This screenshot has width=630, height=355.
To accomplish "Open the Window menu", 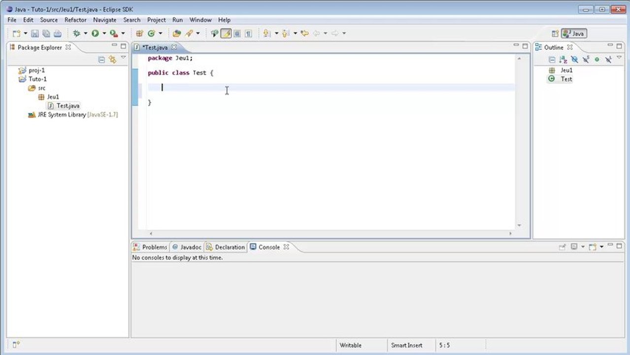I will point(200,20).
